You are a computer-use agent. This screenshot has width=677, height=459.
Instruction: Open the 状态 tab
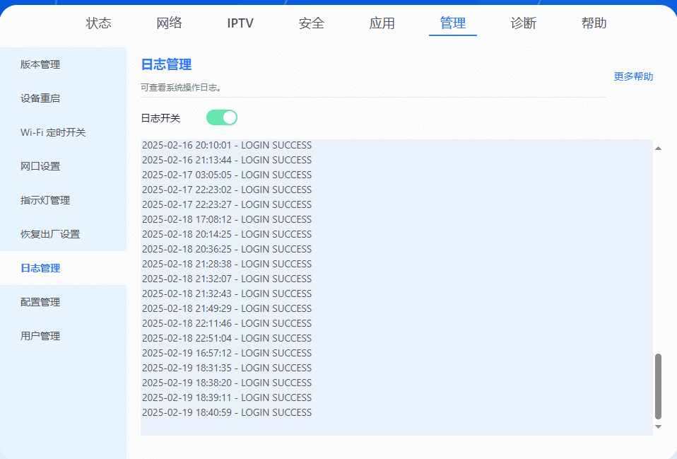click(99, 23)
